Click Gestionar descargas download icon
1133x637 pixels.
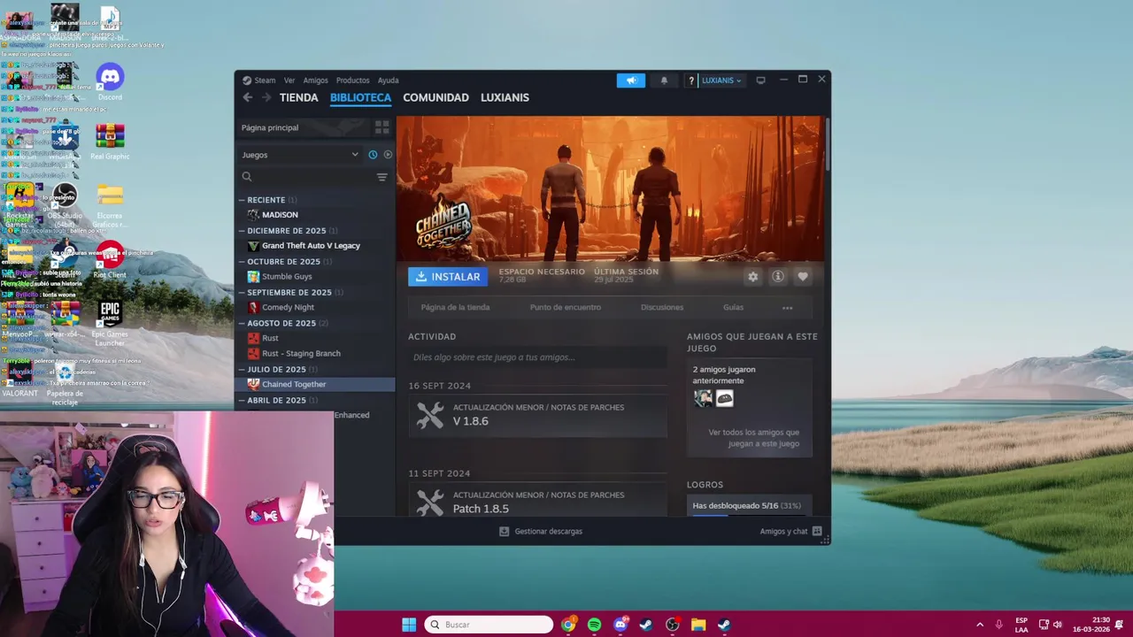[504, 532]
